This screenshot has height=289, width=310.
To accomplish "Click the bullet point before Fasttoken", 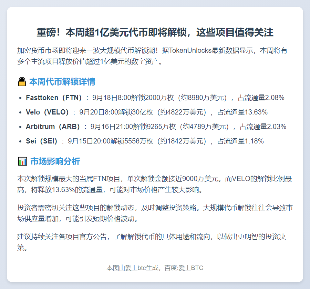I will (x=20, y=98).
